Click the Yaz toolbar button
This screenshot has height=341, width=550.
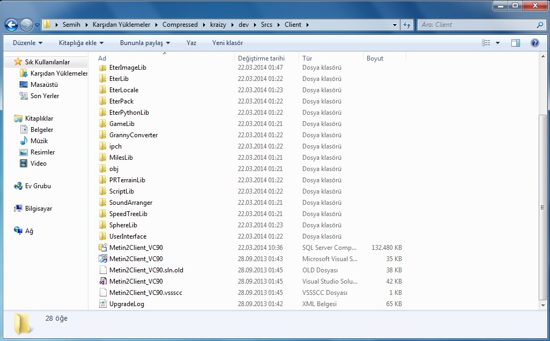(x=191, y=43)
